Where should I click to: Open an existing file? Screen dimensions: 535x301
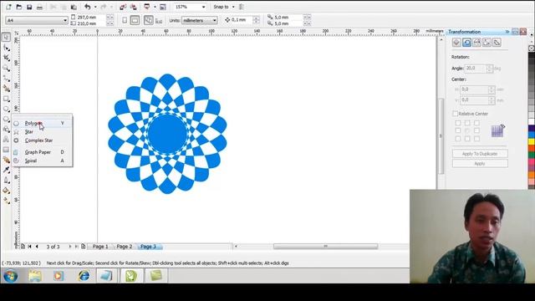point(19,7)
